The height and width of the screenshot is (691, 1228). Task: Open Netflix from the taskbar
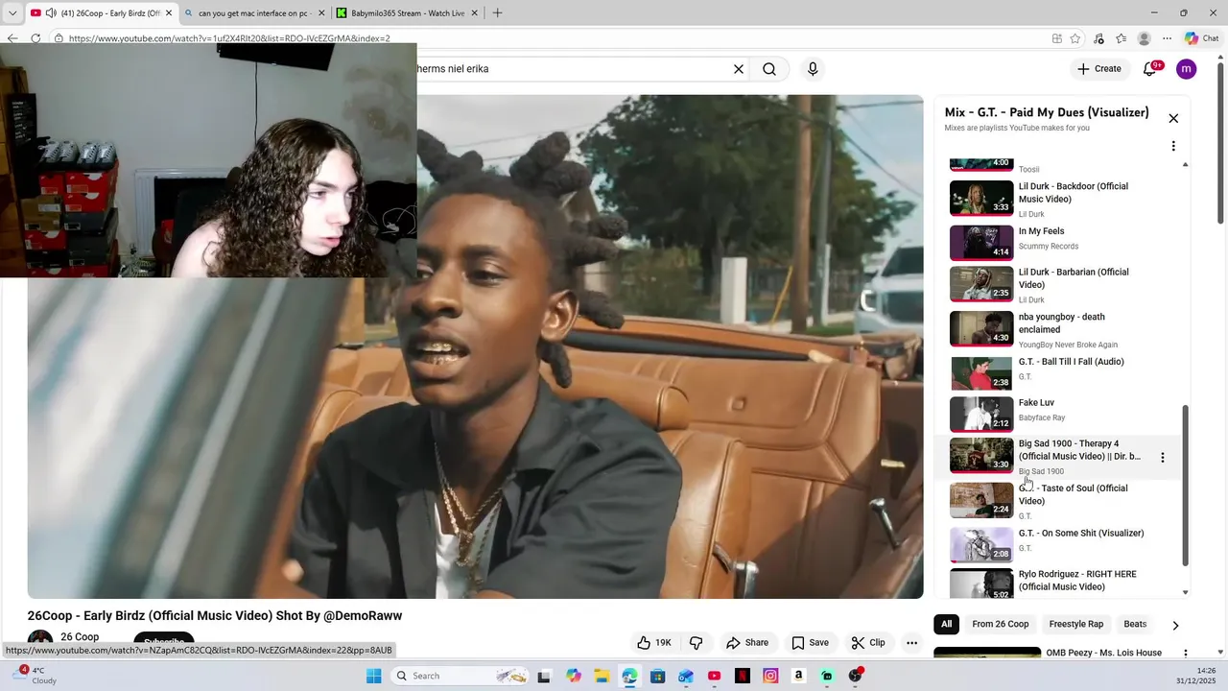coord(743,676)
